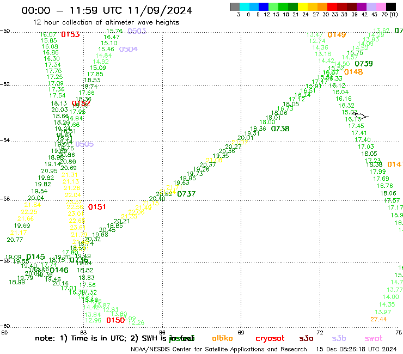This screenshot has height=354, width=403.
Task: Click the cyan legend swatch
Action: click(245, 7)
